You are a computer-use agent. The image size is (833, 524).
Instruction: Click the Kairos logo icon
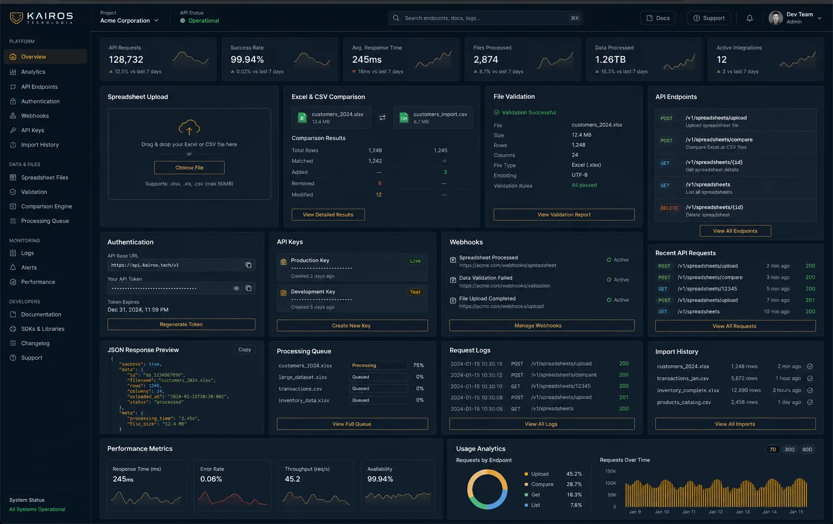(16, 18)
